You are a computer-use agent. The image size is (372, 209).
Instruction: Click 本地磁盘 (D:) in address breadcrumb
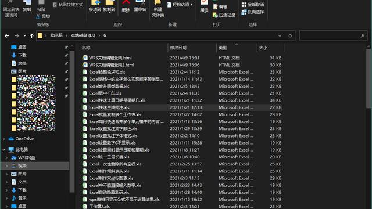click(x=83, y=35)
